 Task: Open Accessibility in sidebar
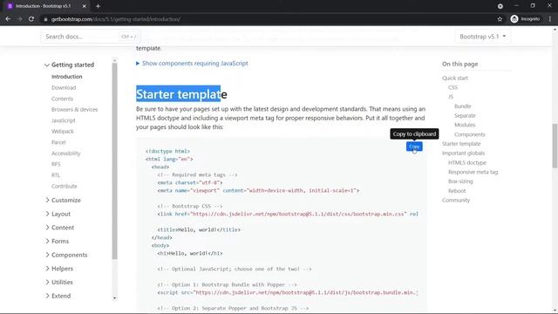point(66,154)
